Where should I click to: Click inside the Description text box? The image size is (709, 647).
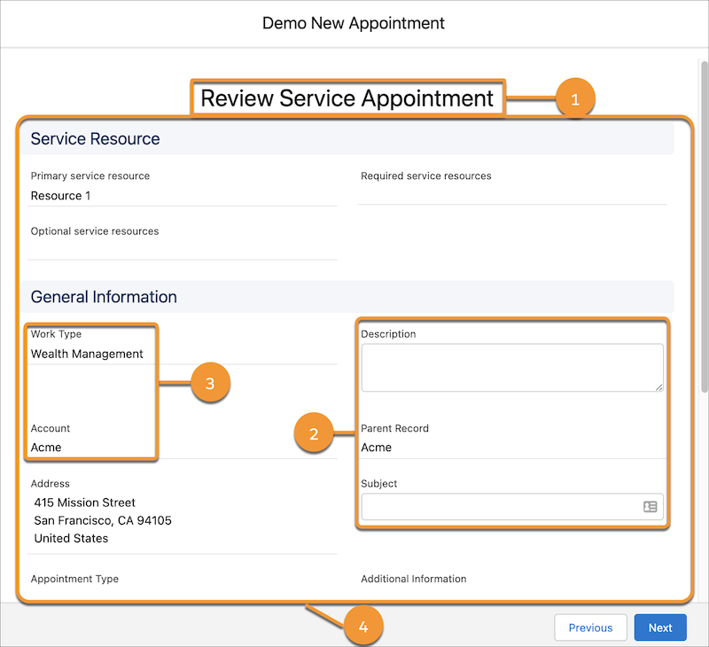tap(512, 367)
